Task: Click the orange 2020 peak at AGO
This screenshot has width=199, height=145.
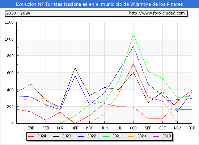Action: 133,63
